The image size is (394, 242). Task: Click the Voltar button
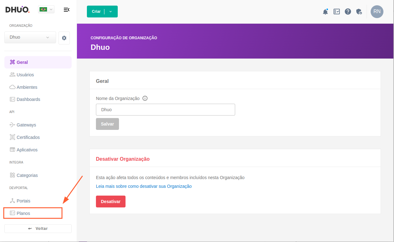pyautogui.click(x=38, y=229)
